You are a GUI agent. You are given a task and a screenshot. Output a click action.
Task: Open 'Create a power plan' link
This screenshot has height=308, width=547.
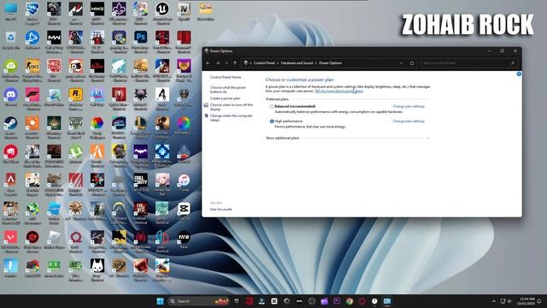point(225,98)
